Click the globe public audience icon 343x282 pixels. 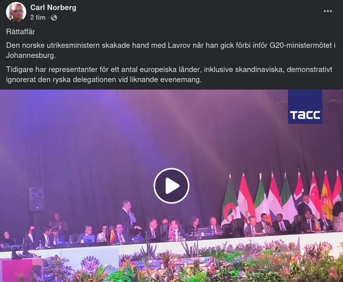pyautogui.click(x=54, y=18)
